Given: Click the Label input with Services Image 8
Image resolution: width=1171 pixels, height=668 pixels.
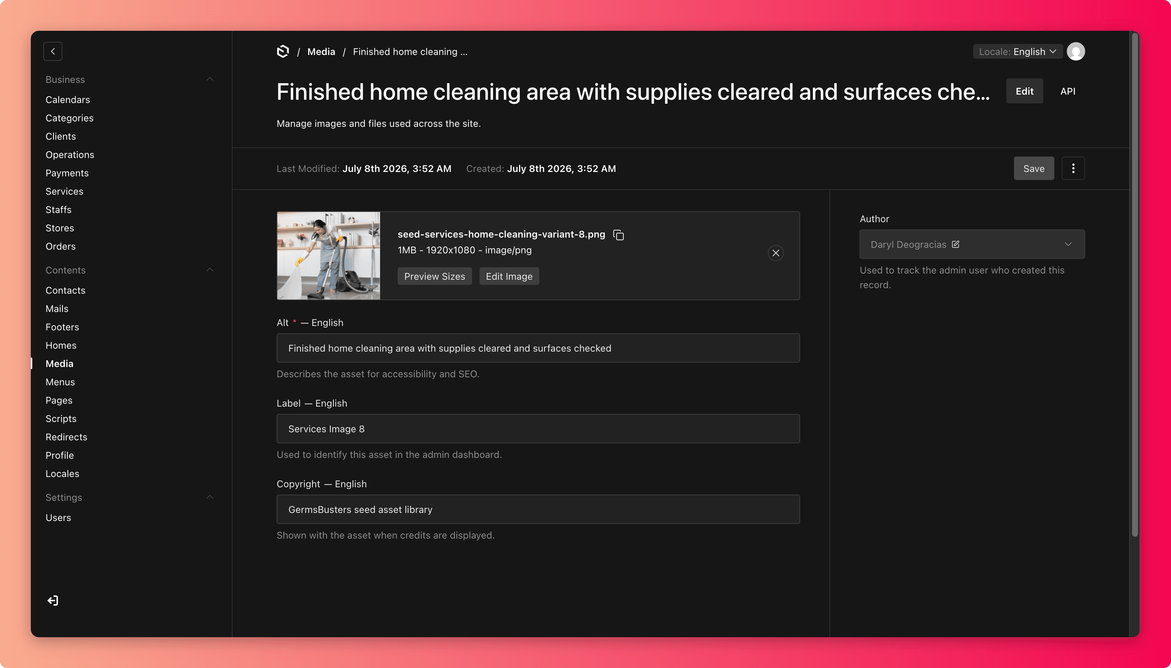Looking at the screenshot, I should pyautogui.click(x=538, y=429).
